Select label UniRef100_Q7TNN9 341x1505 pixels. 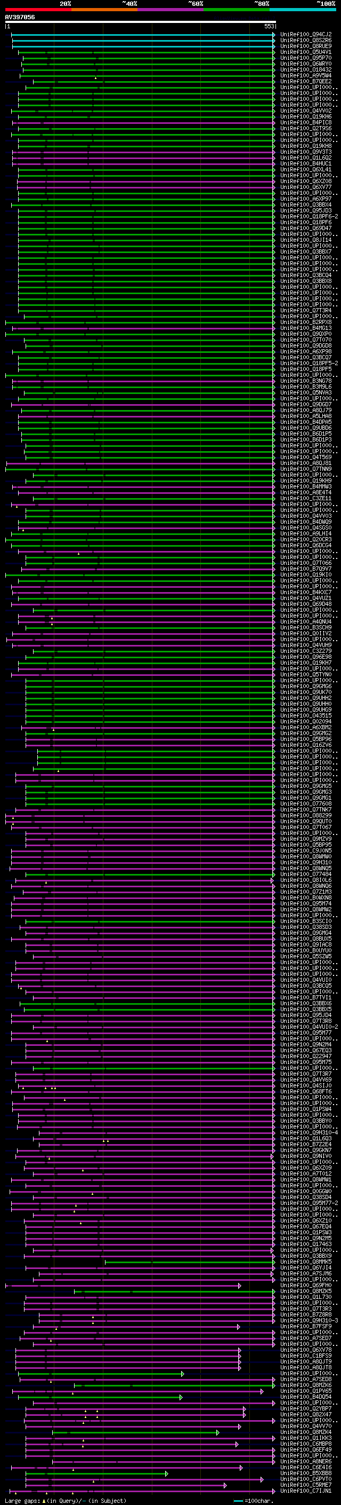click(x=306, y=469)
